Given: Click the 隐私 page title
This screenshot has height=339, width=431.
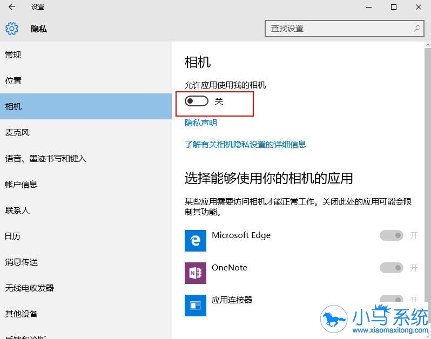Looking at the screenshot, I should tap(39, 29).
